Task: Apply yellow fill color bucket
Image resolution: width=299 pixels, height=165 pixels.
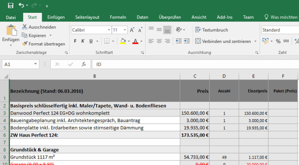Action: point(123,41)
